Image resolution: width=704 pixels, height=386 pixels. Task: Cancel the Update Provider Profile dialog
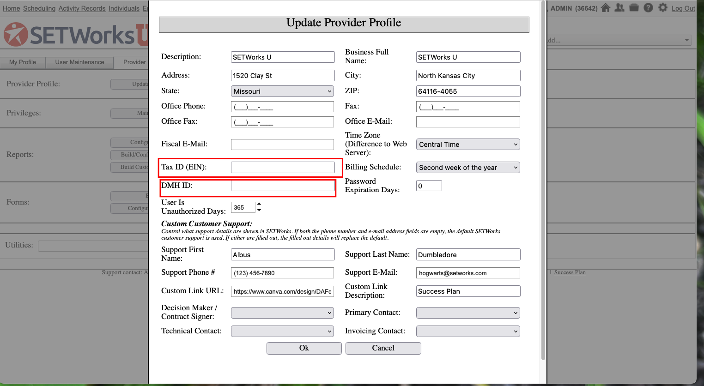[383, 348]
